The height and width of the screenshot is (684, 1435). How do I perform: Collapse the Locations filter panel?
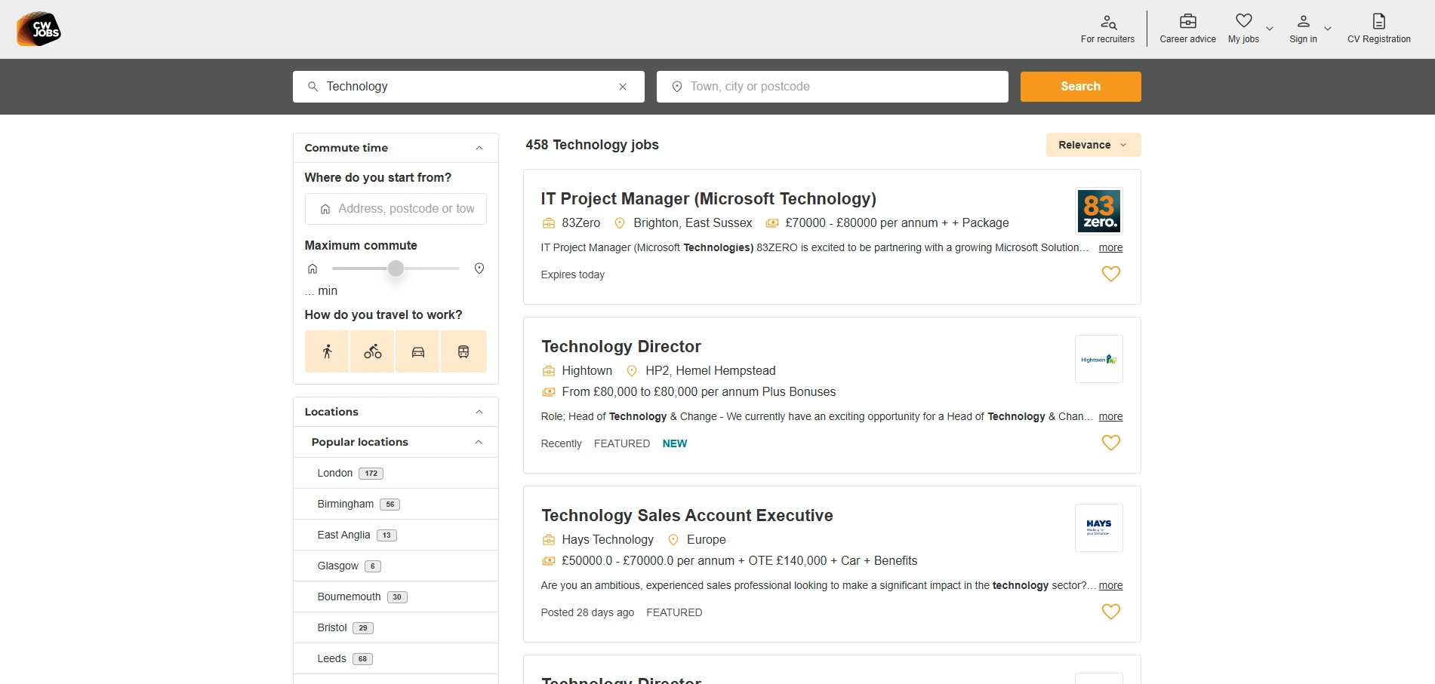click(479, 412)
